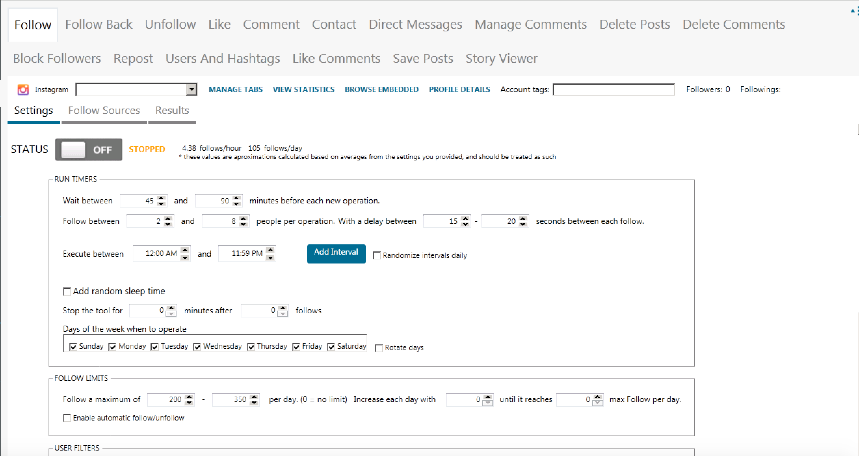Switch to the Unfollow tab

[x=170, y=25]
